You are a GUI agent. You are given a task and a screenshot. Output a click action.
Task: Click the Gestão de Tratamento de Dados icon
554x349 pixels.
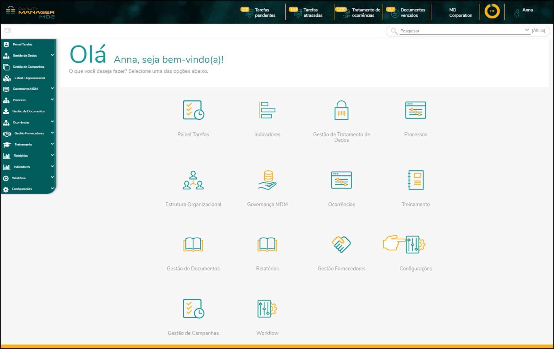tap(341, 110)
